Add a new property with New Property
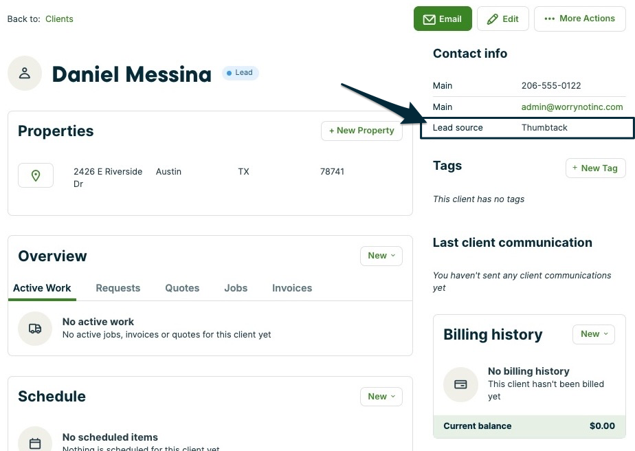The width and height of the screenshot is (635, 451). pos(361,131)
